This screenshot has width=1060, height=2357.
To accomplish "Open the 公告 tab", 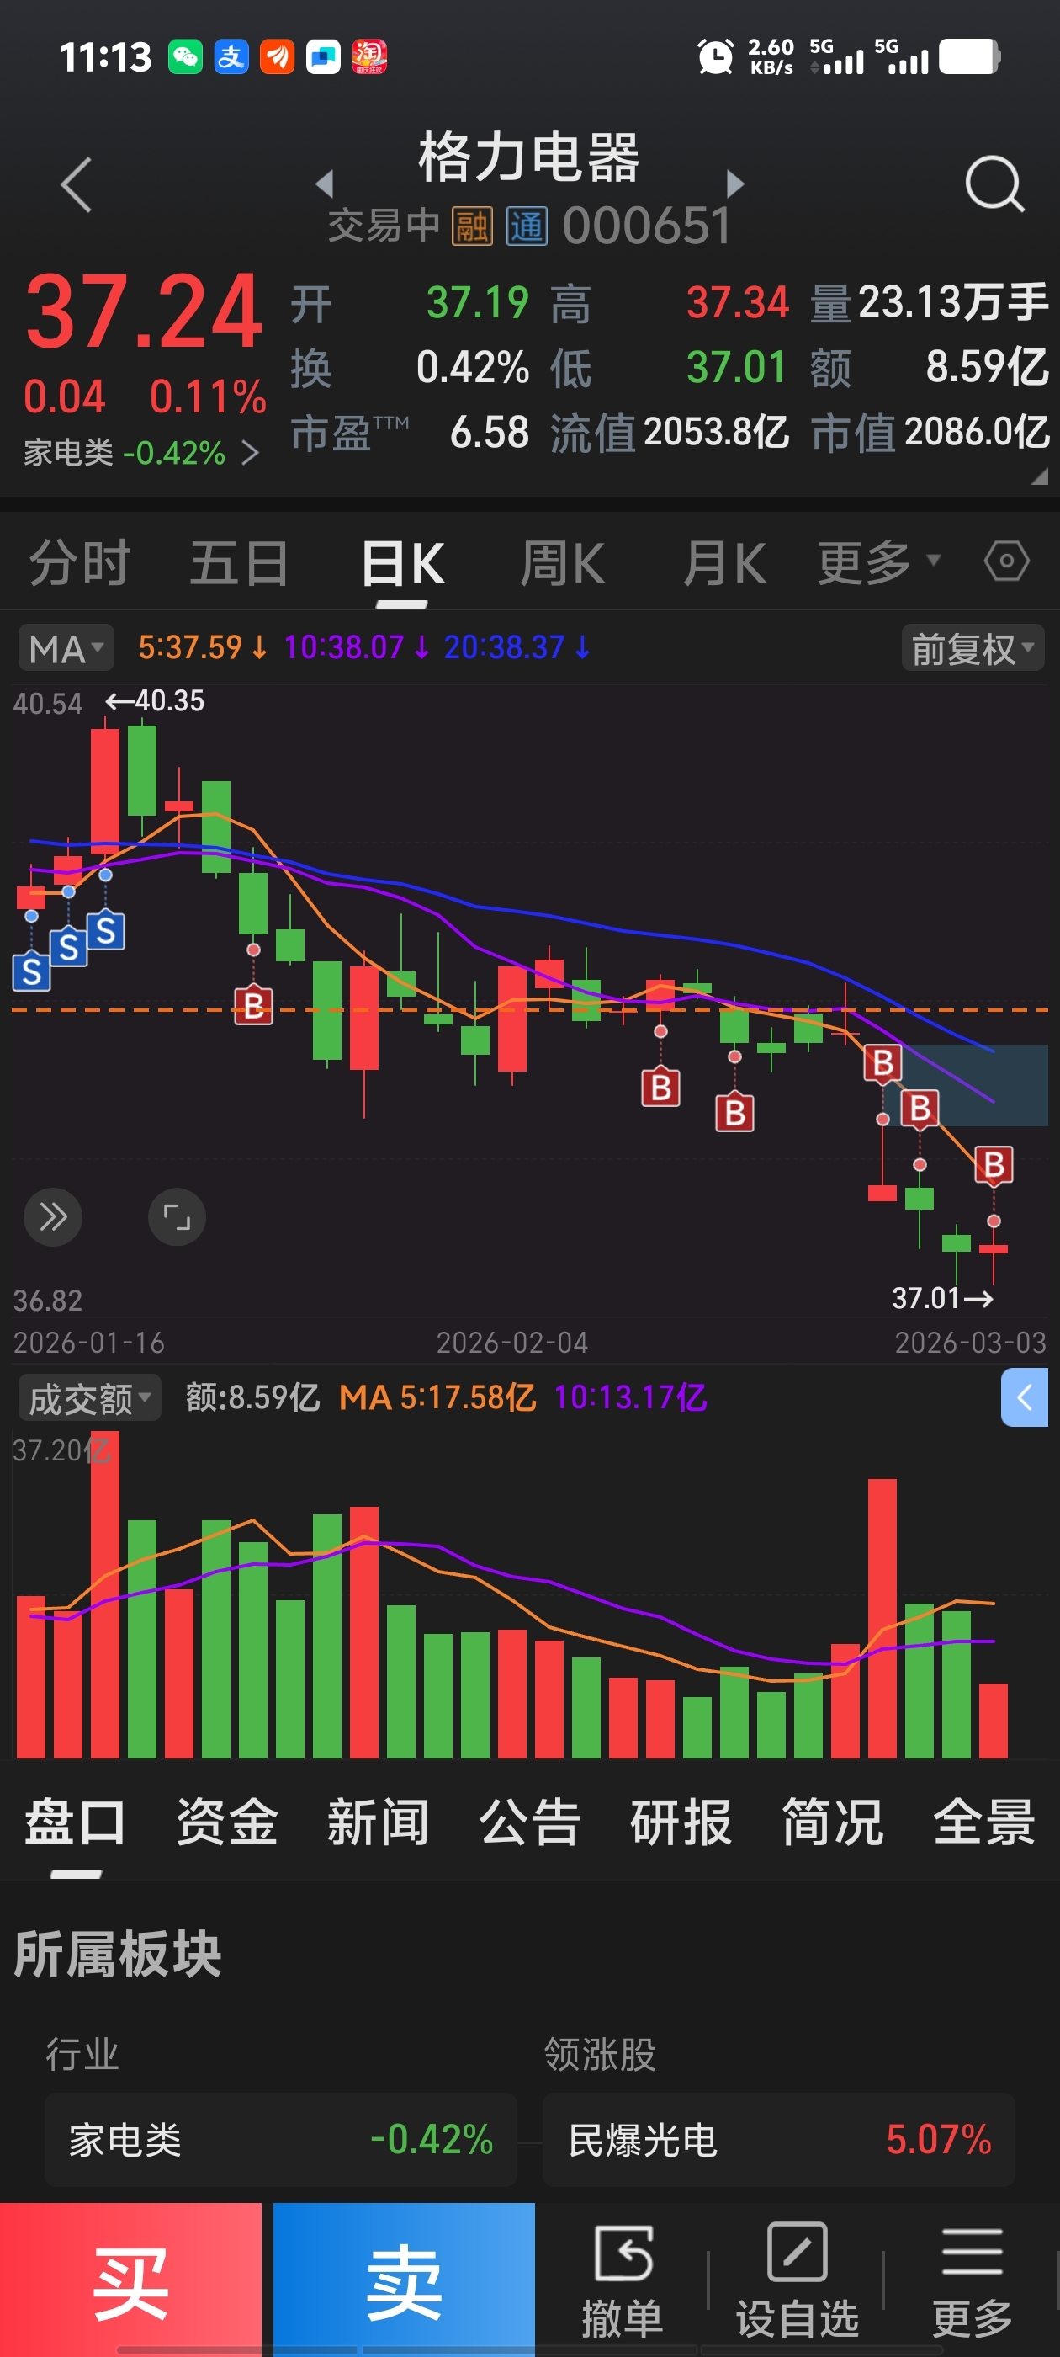I will tap(529, 1821).
